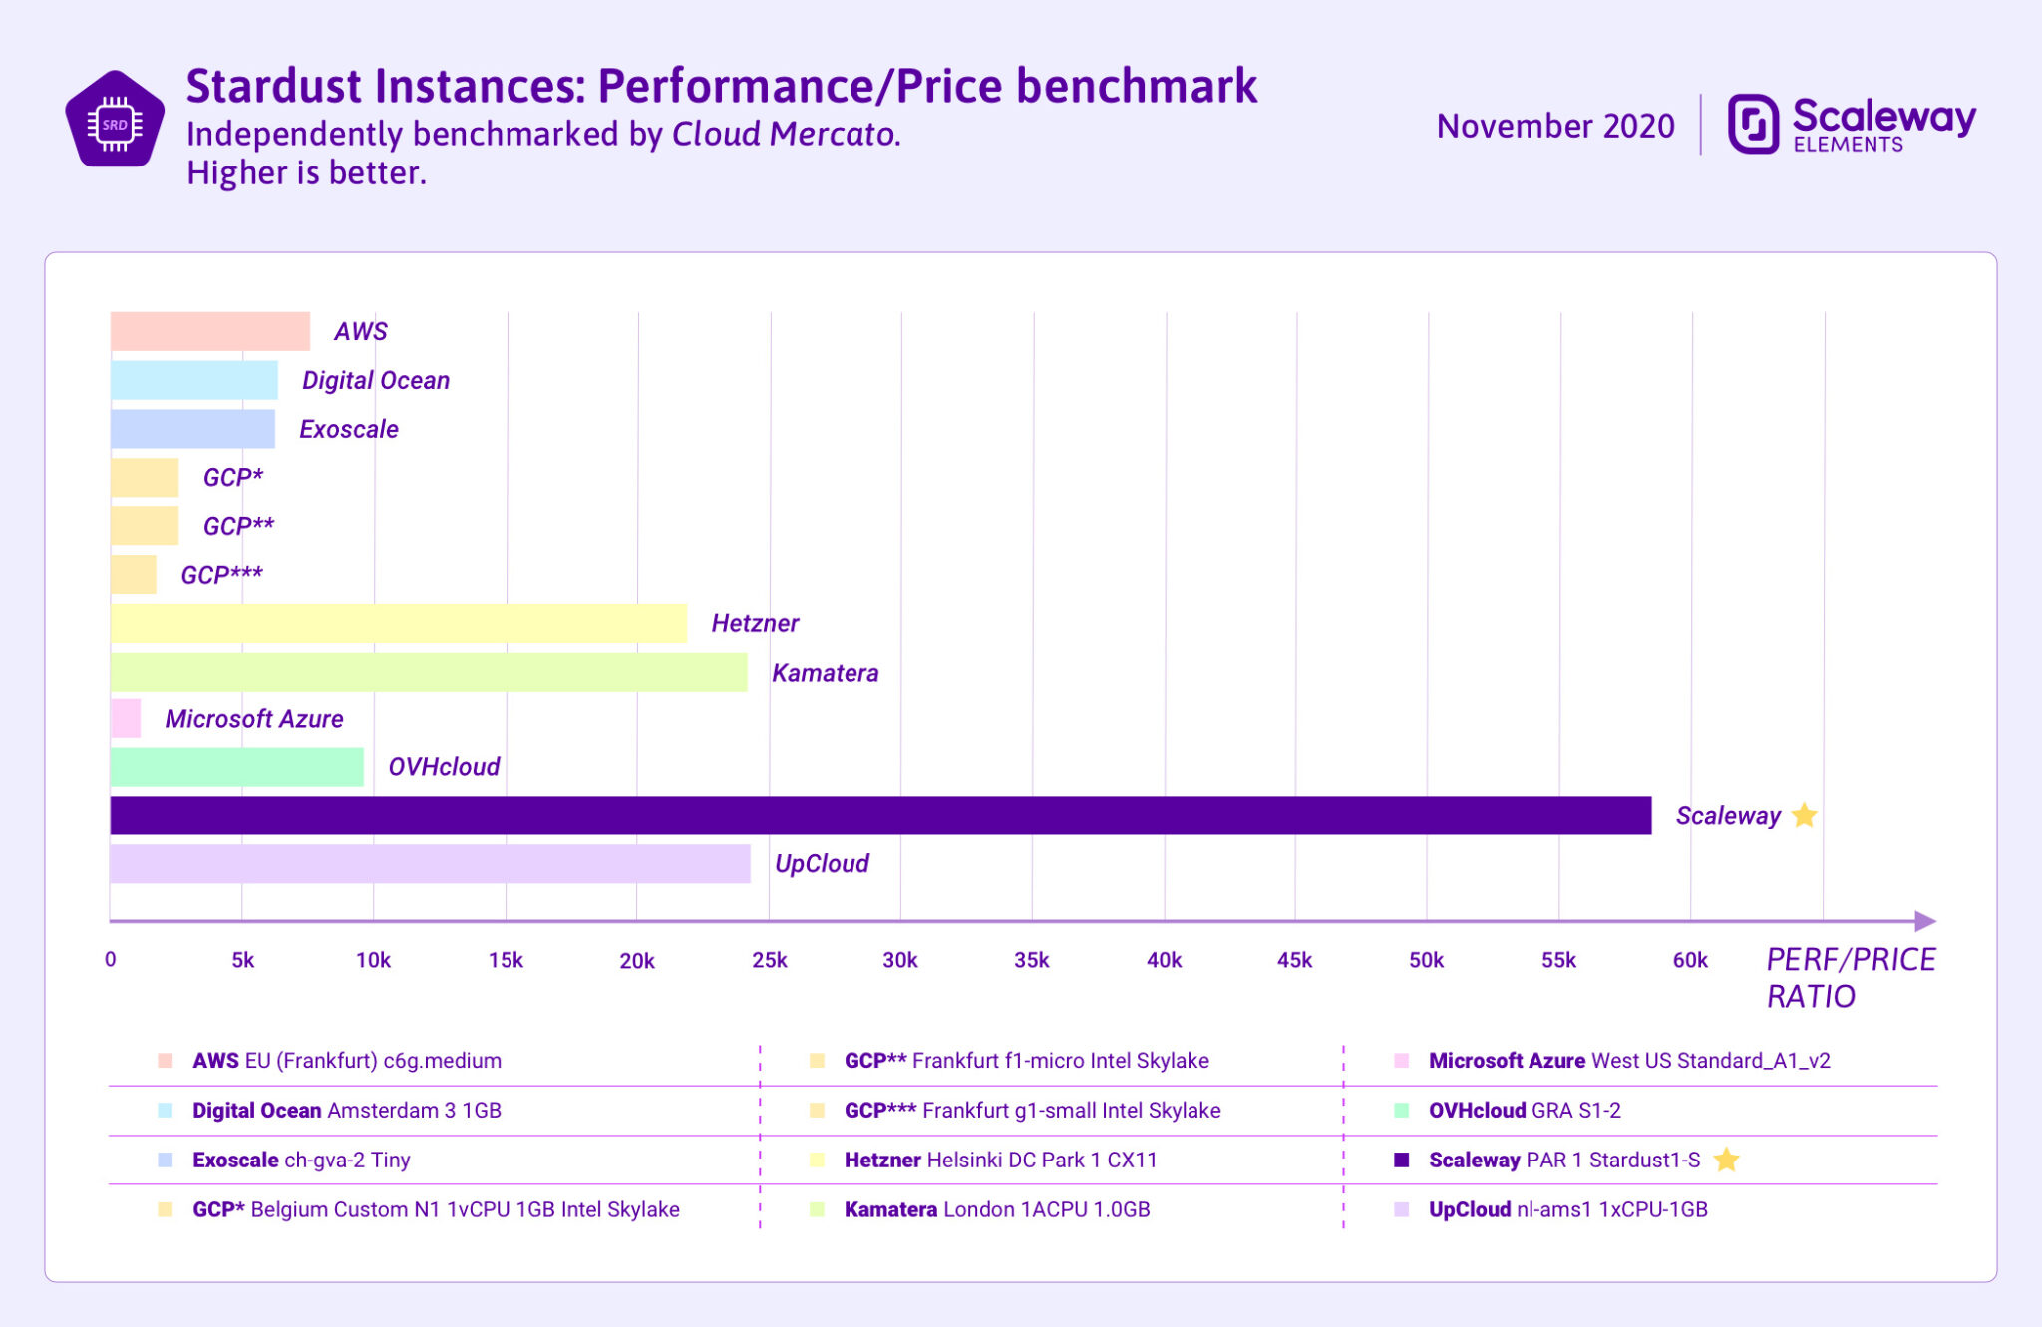Click the 'Stardust Instances: Performance/Price benchmark' title
The image size is (2042, 1327).
722,86
